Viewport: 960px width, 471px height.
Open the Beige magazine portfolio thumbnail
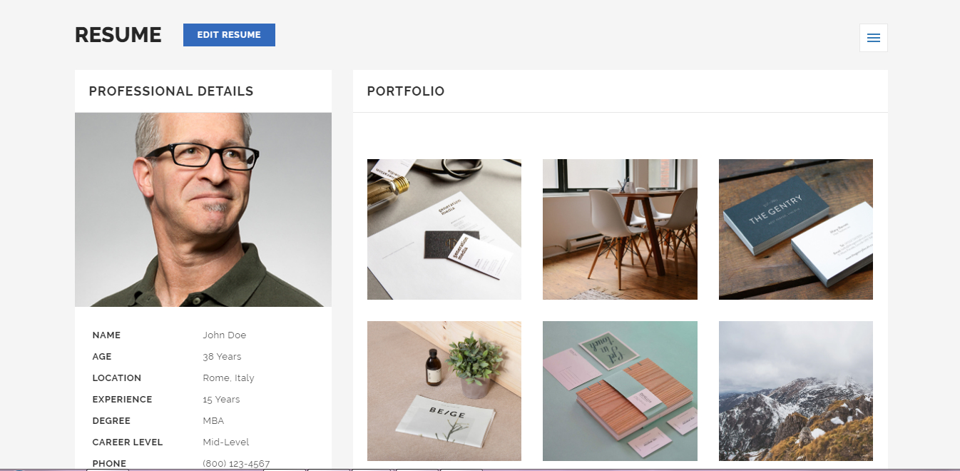pyautogui.click(x=444, y=391)
